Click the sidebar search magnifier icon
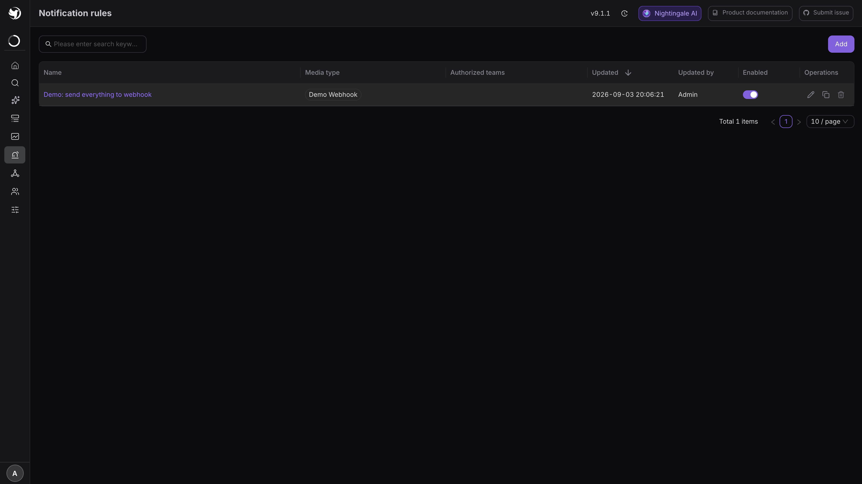Viewport: 862px width, 484px height. click(x=15, y=83)
